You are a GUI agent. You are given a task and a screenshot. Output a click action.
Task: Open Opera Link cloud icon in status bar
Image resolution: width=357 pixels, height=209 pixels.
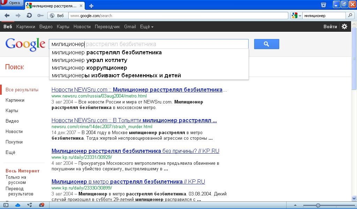coord(18,205)
